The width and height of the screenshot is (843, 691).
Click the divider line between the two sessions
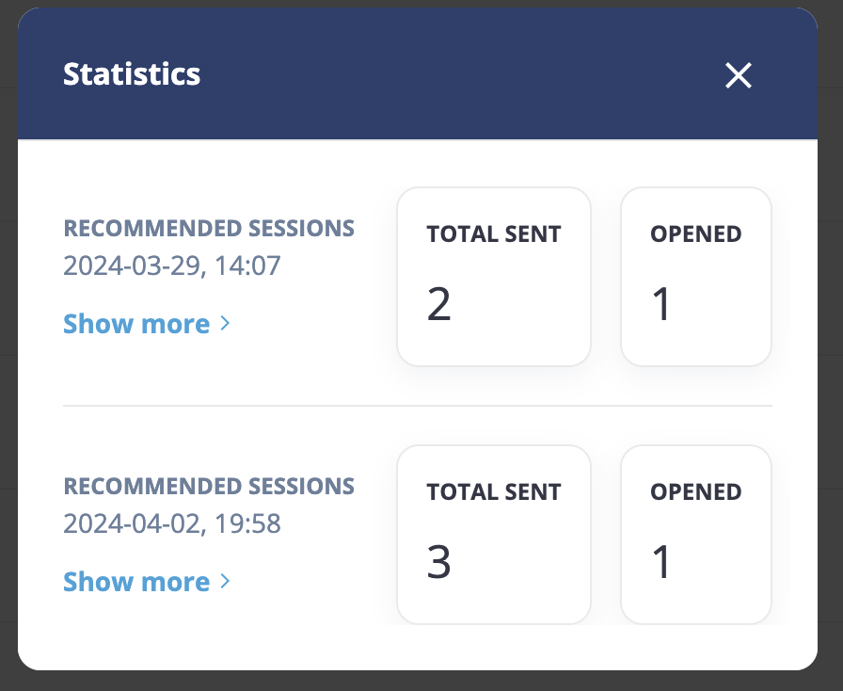click(417, 406)
